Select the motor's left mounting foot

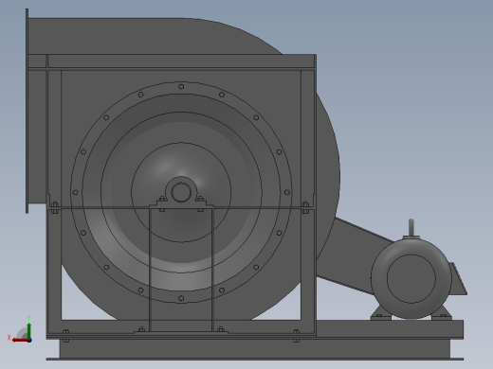[x=381, y=313]
